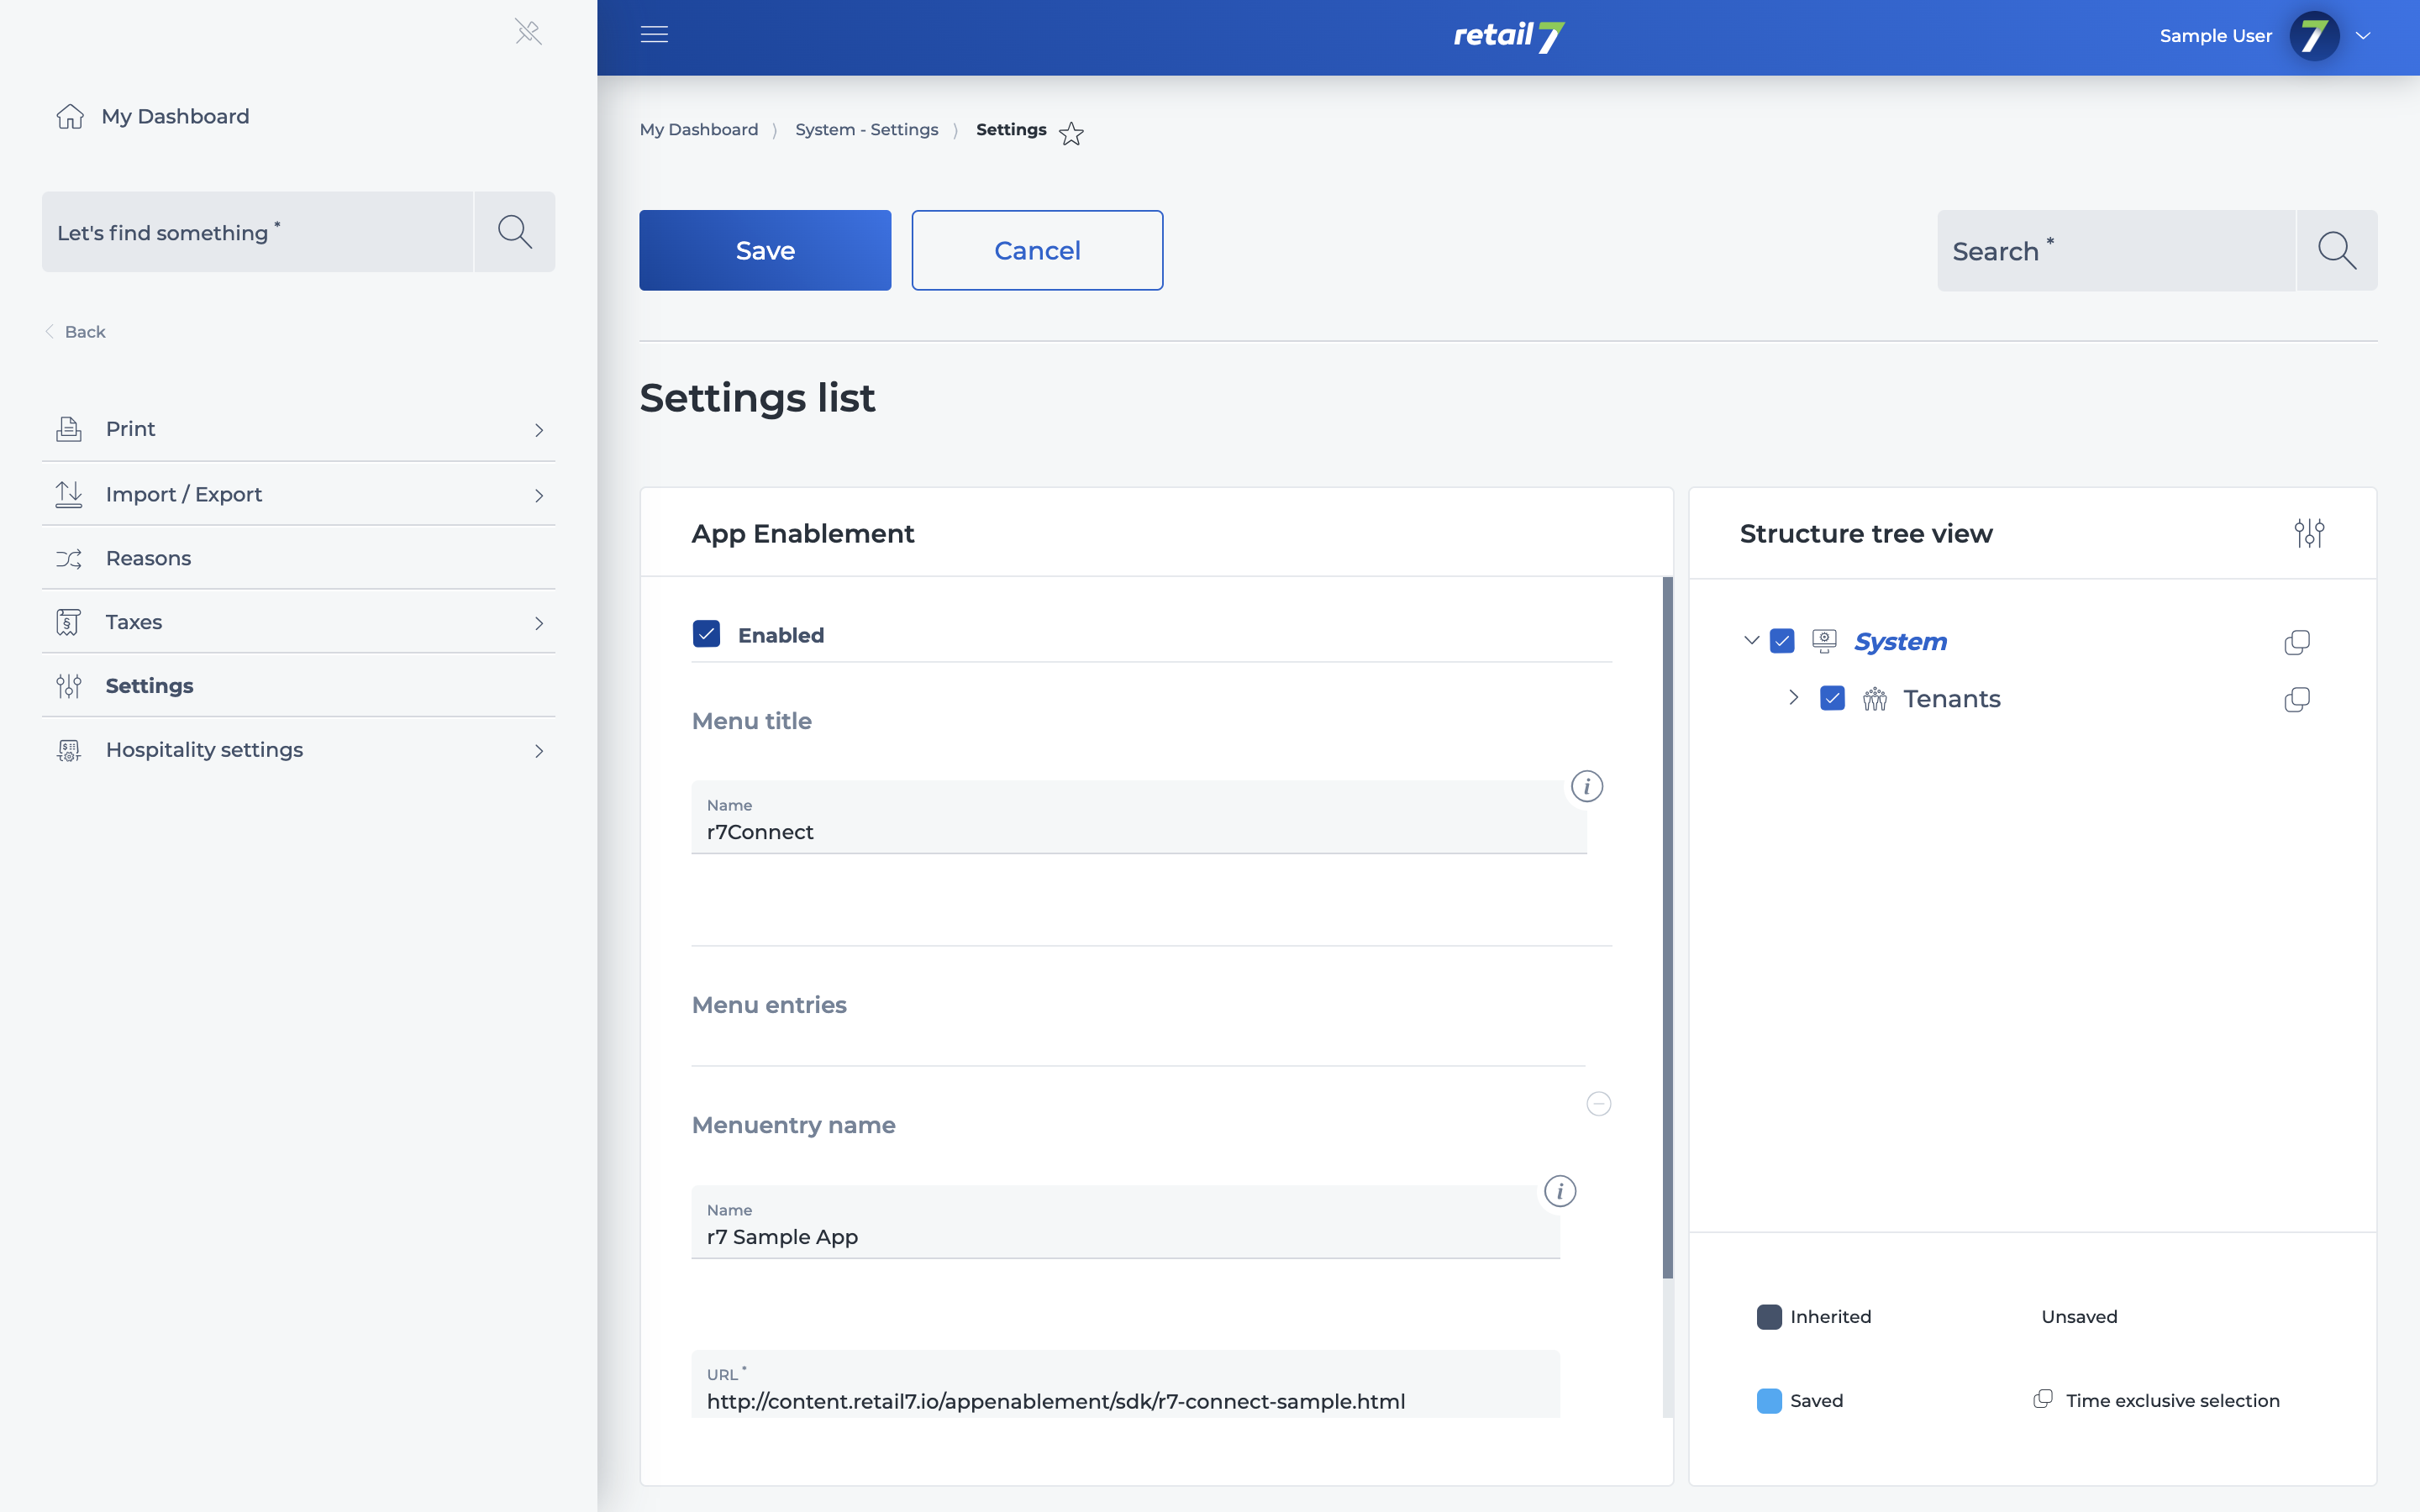The image size is (2420, 1512).
Task: Click the retail7 logo in header
Action: click(1509, 36)
